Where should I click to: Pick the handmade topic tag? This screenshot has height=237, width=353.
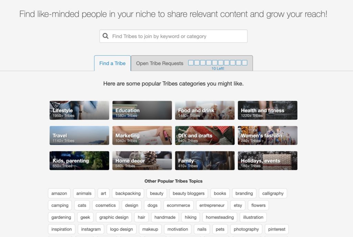pyautogui.click(x=165, y=217)
